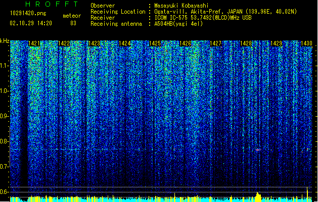Viewport: 318px width, 202px height.
Task: Click the 1425 time marker
Action: [155, 43]
